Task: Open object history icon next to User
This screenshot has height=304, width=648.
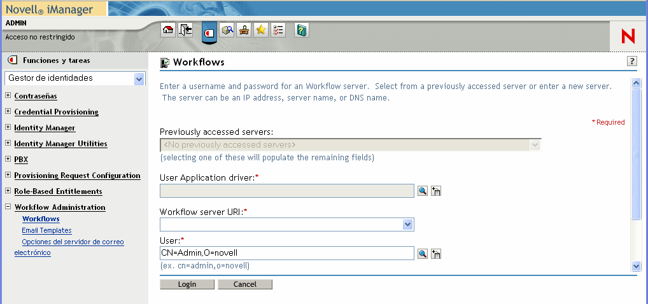Action: point(436,254)
